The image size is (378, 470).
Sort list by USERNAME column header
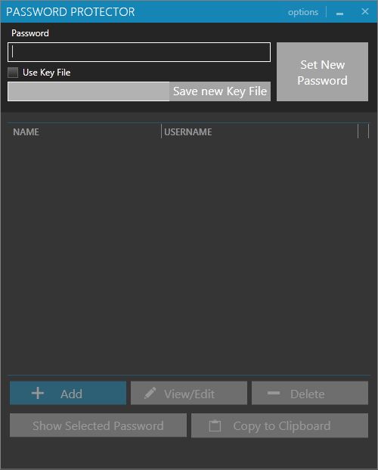click(188, 132)
